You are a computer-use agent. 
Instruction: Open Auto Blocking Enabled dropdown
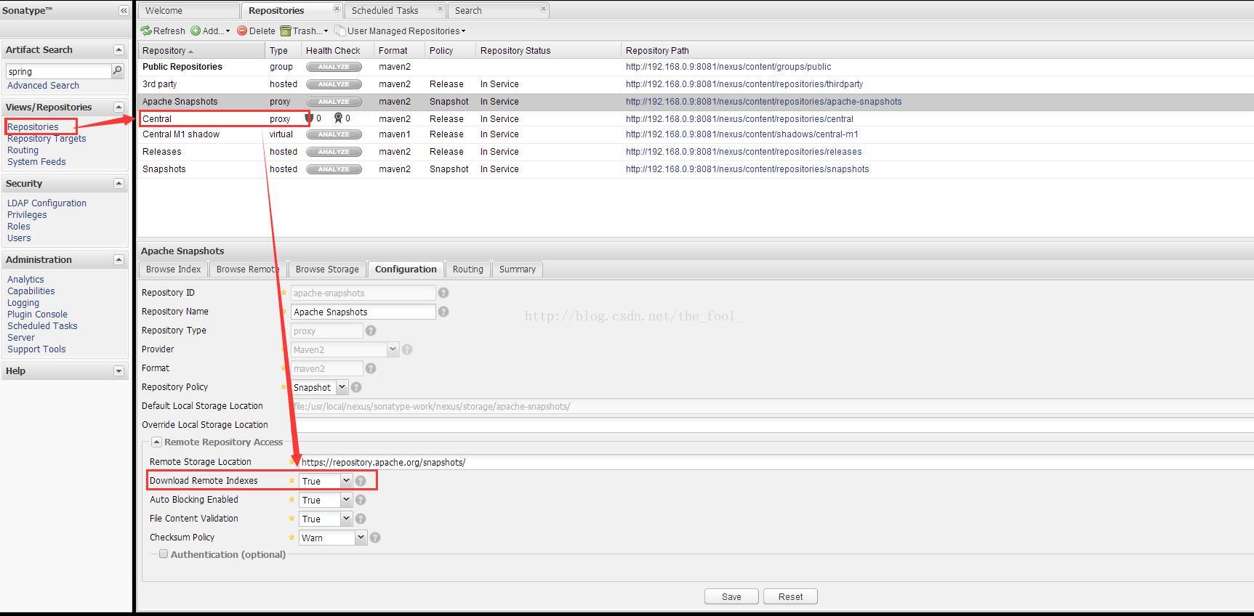346,500
